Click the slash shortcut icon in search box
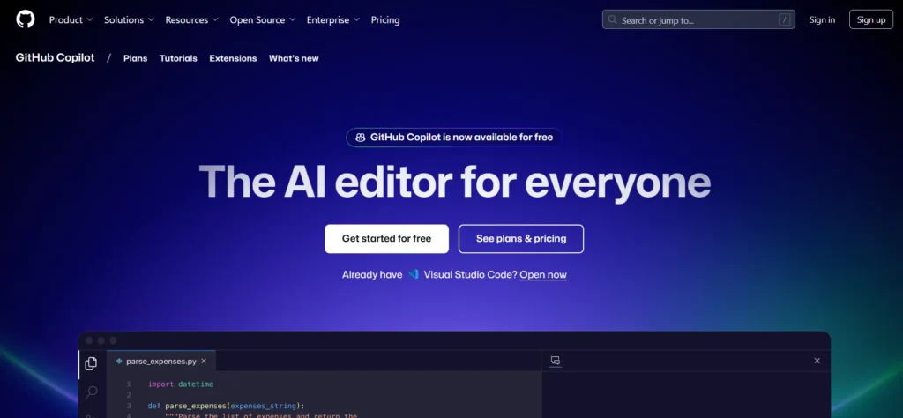Screen dimensions: 903x418 784,19
